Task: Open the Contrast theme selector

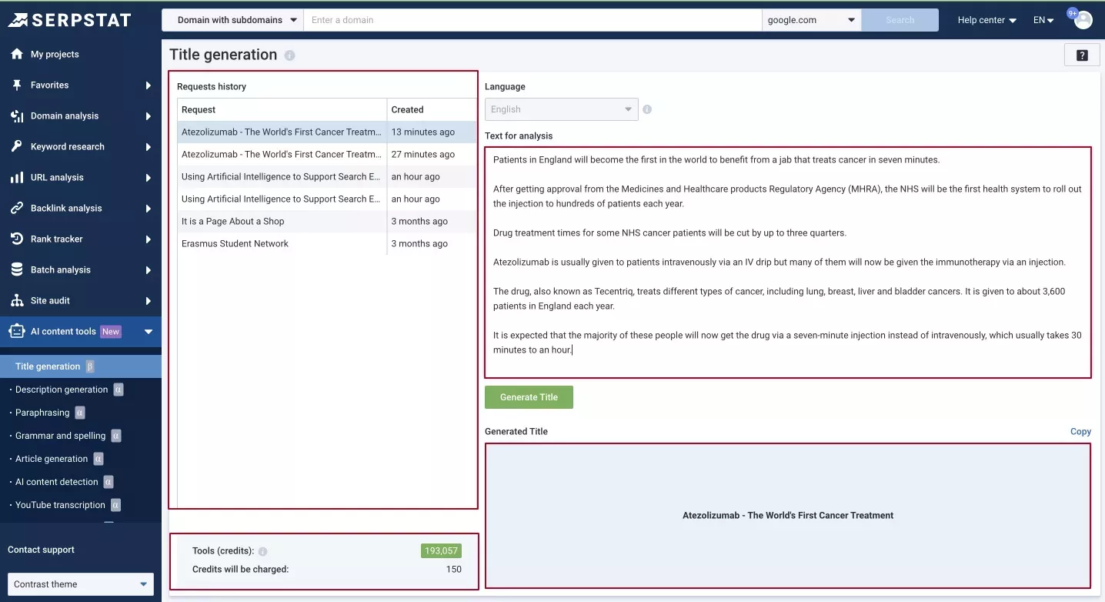Action: pos(81,584)
